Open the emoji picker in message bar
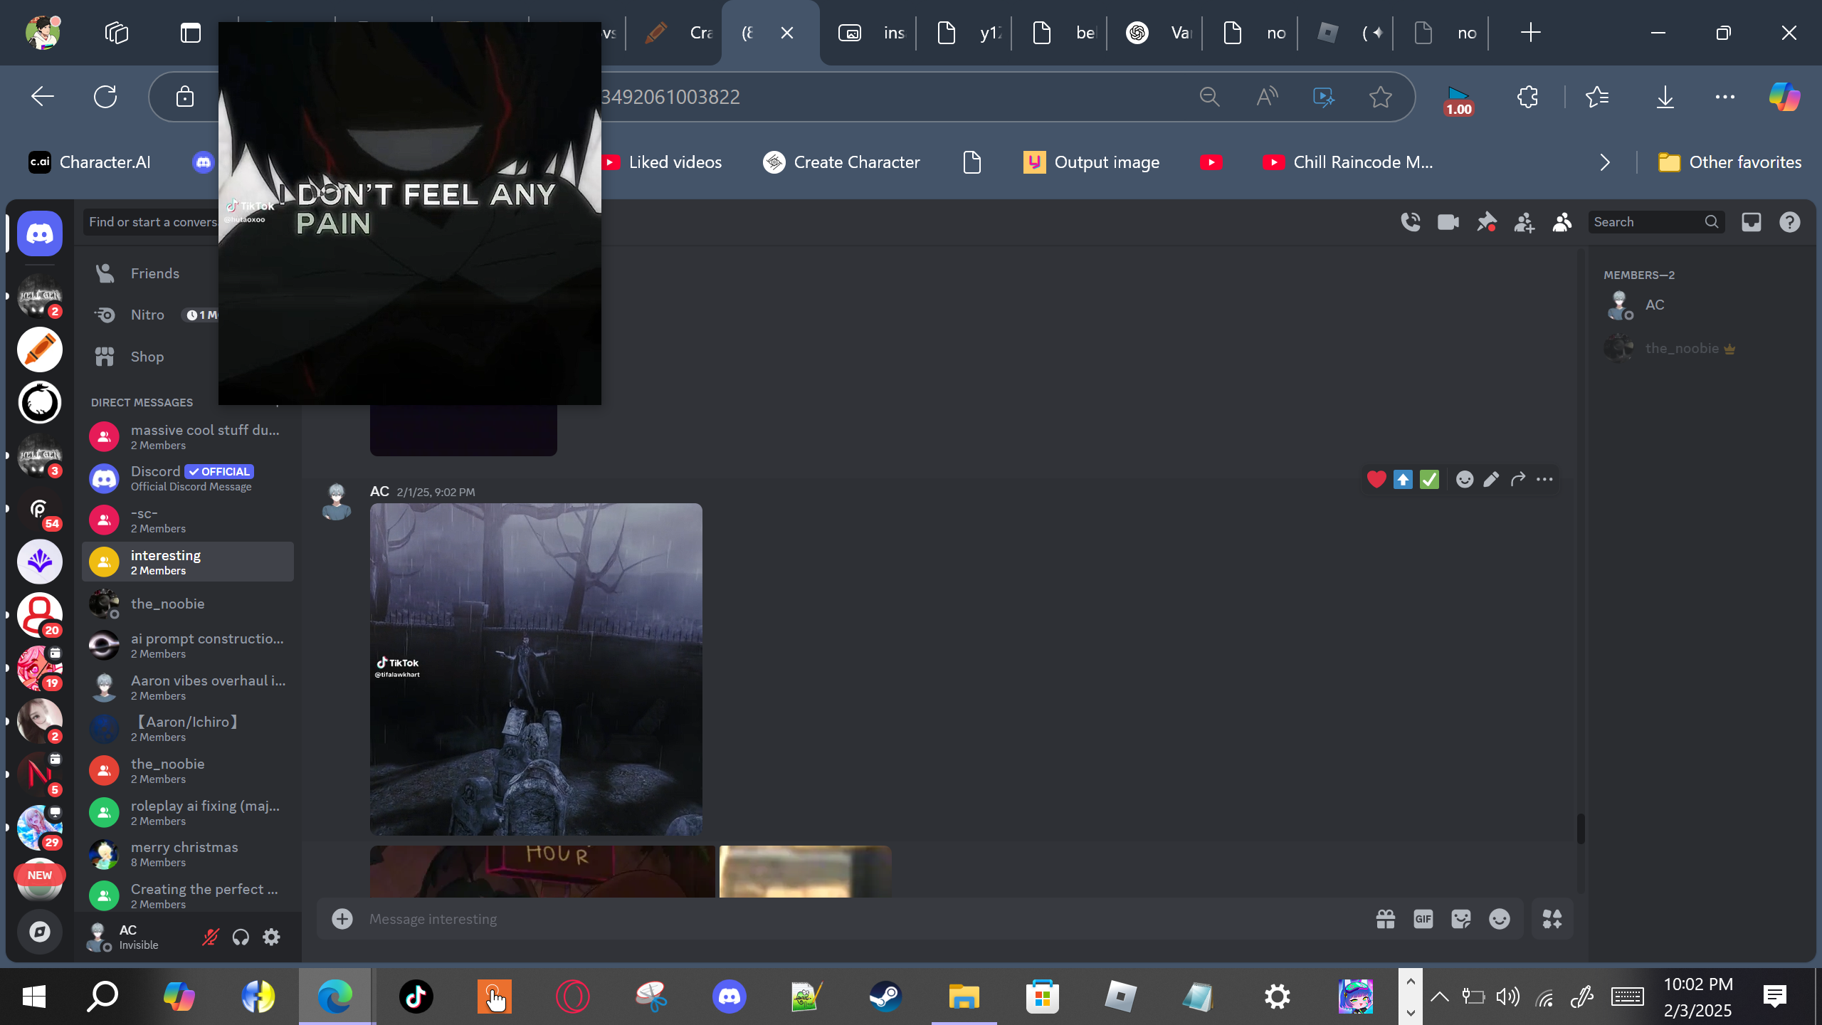The image size is (1822, 1025). click(1500, 919)
